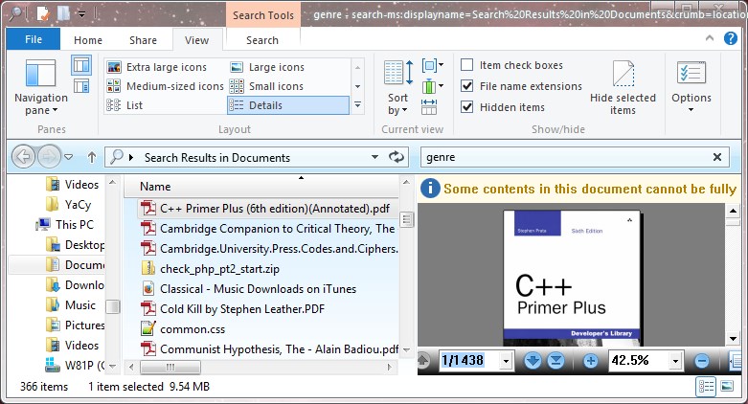Toggle the Details pane button
This screenshot has width=748, height=404.
coord(81,86)
